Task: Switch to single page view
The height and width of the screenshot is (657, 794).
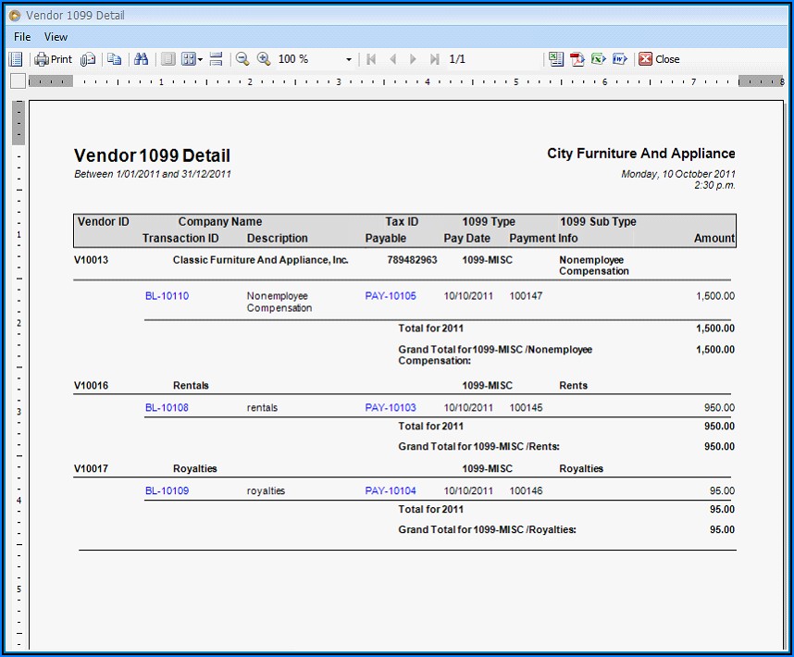Action: (x=167, y=59)
